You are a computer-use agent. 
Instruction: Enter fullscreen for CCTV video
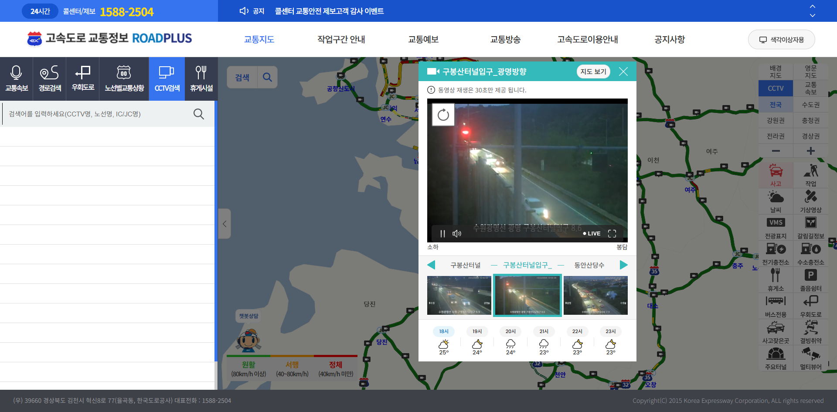click(612, 234)
